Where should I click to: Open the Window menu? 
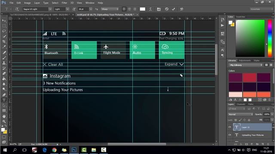[90, 3]
